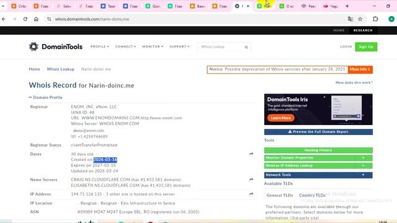This screenshot has height=223, width=397.
Task: Click the highlighted date 2026-03-16
Action: coord(105,160)
